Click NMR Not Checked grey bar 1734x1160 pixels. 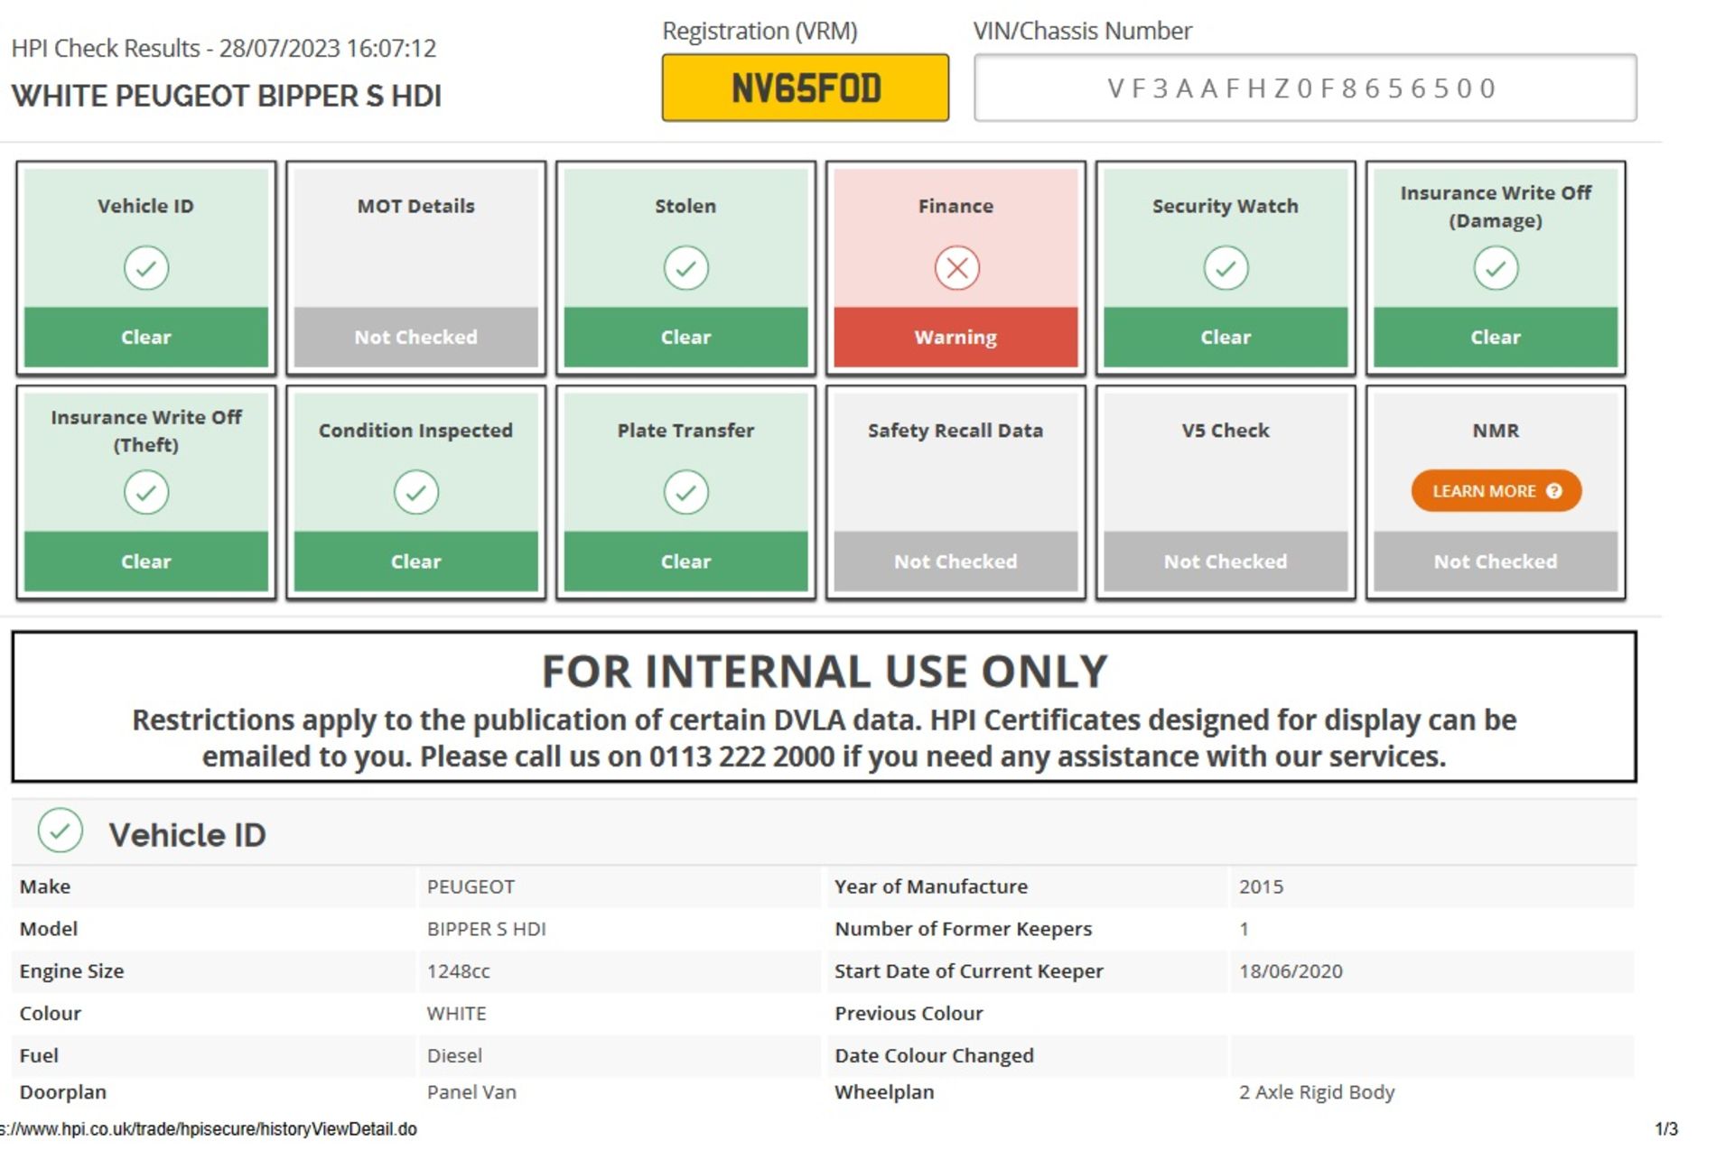(1496, 561)
